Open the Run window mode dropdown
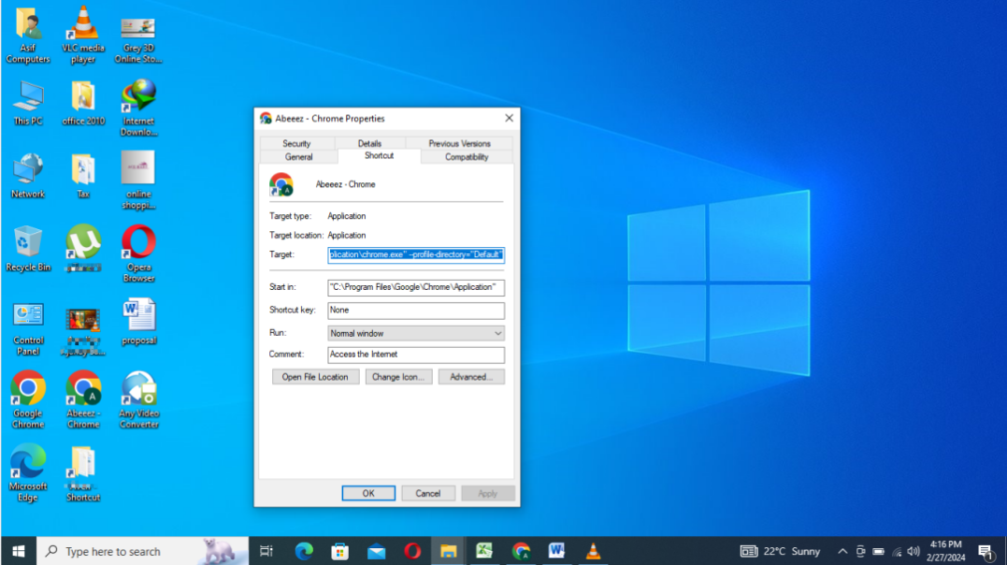 [x=498, y=332]
